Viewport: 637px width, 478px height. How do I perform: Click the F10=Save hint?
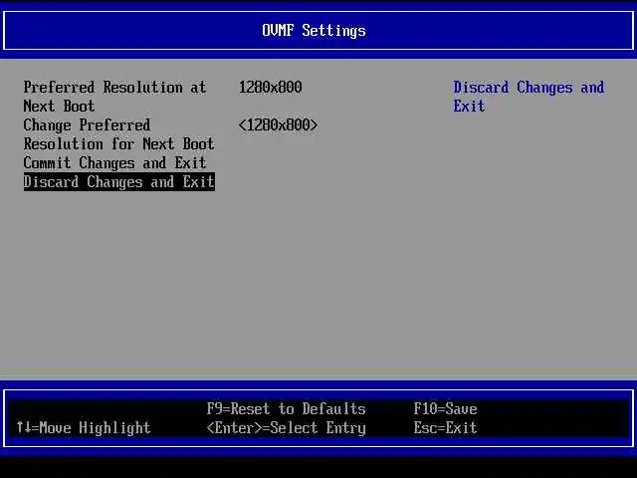pos(445,408)
